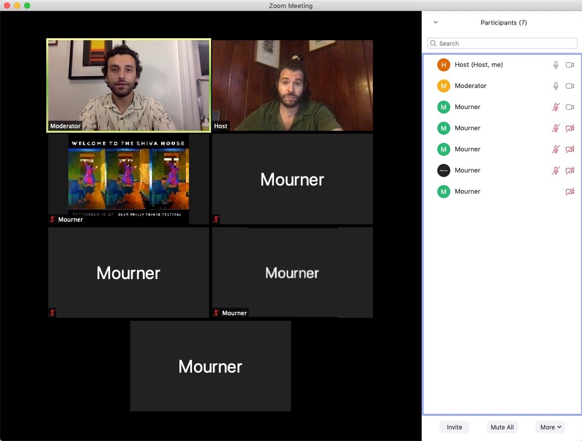Click the Mute All button
582x441 pixels.
click(502, 427)
